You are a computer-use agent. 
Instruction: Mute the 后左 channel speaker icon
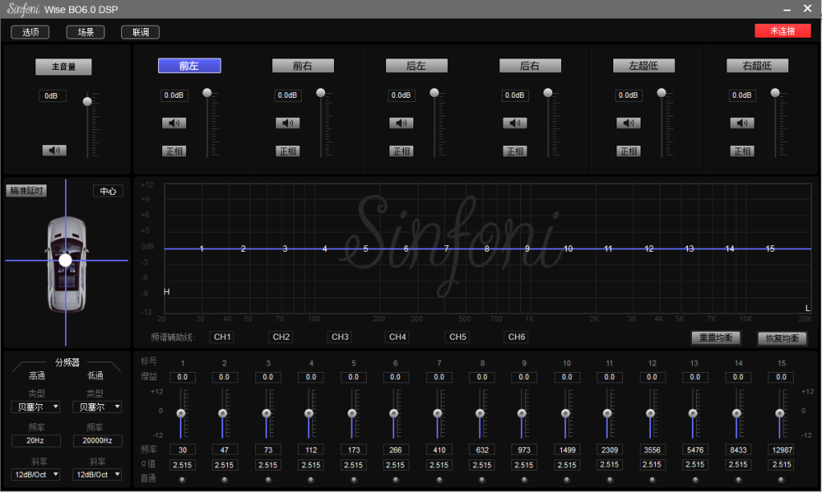click(x=401, y=123)
